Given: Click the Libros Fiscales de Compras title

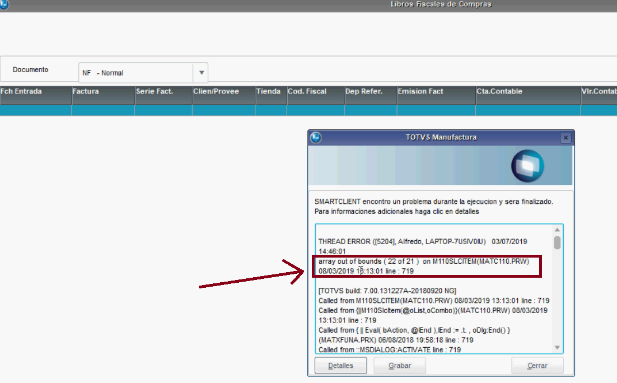Looking at the screenshot, I should coord(441,4).
